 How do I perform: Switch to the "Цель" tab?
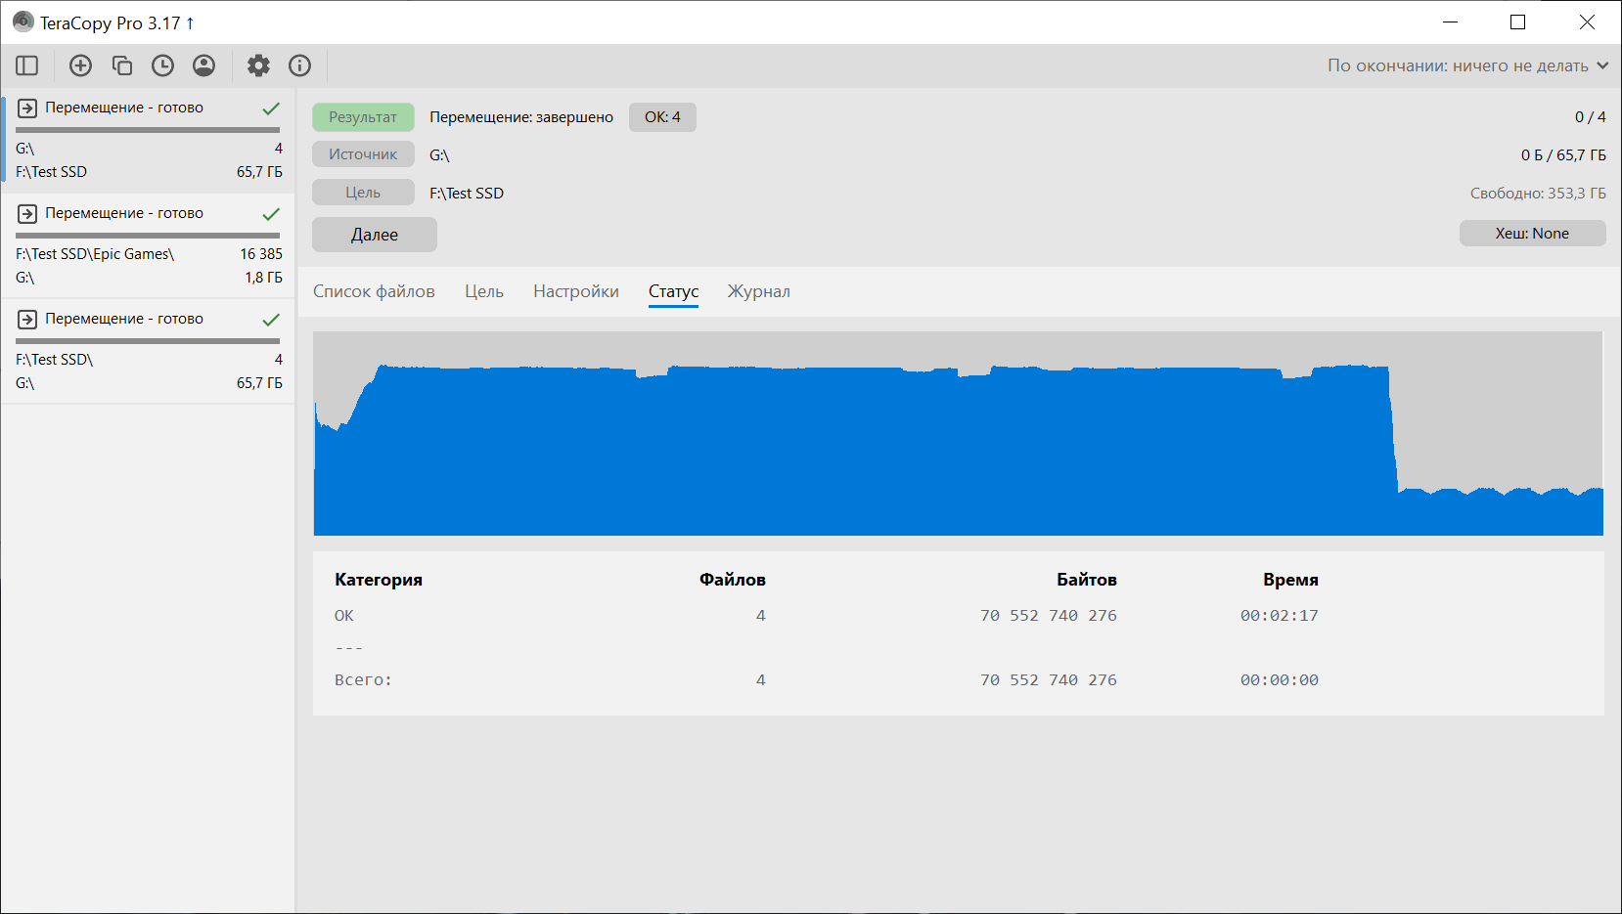point(484,291)
